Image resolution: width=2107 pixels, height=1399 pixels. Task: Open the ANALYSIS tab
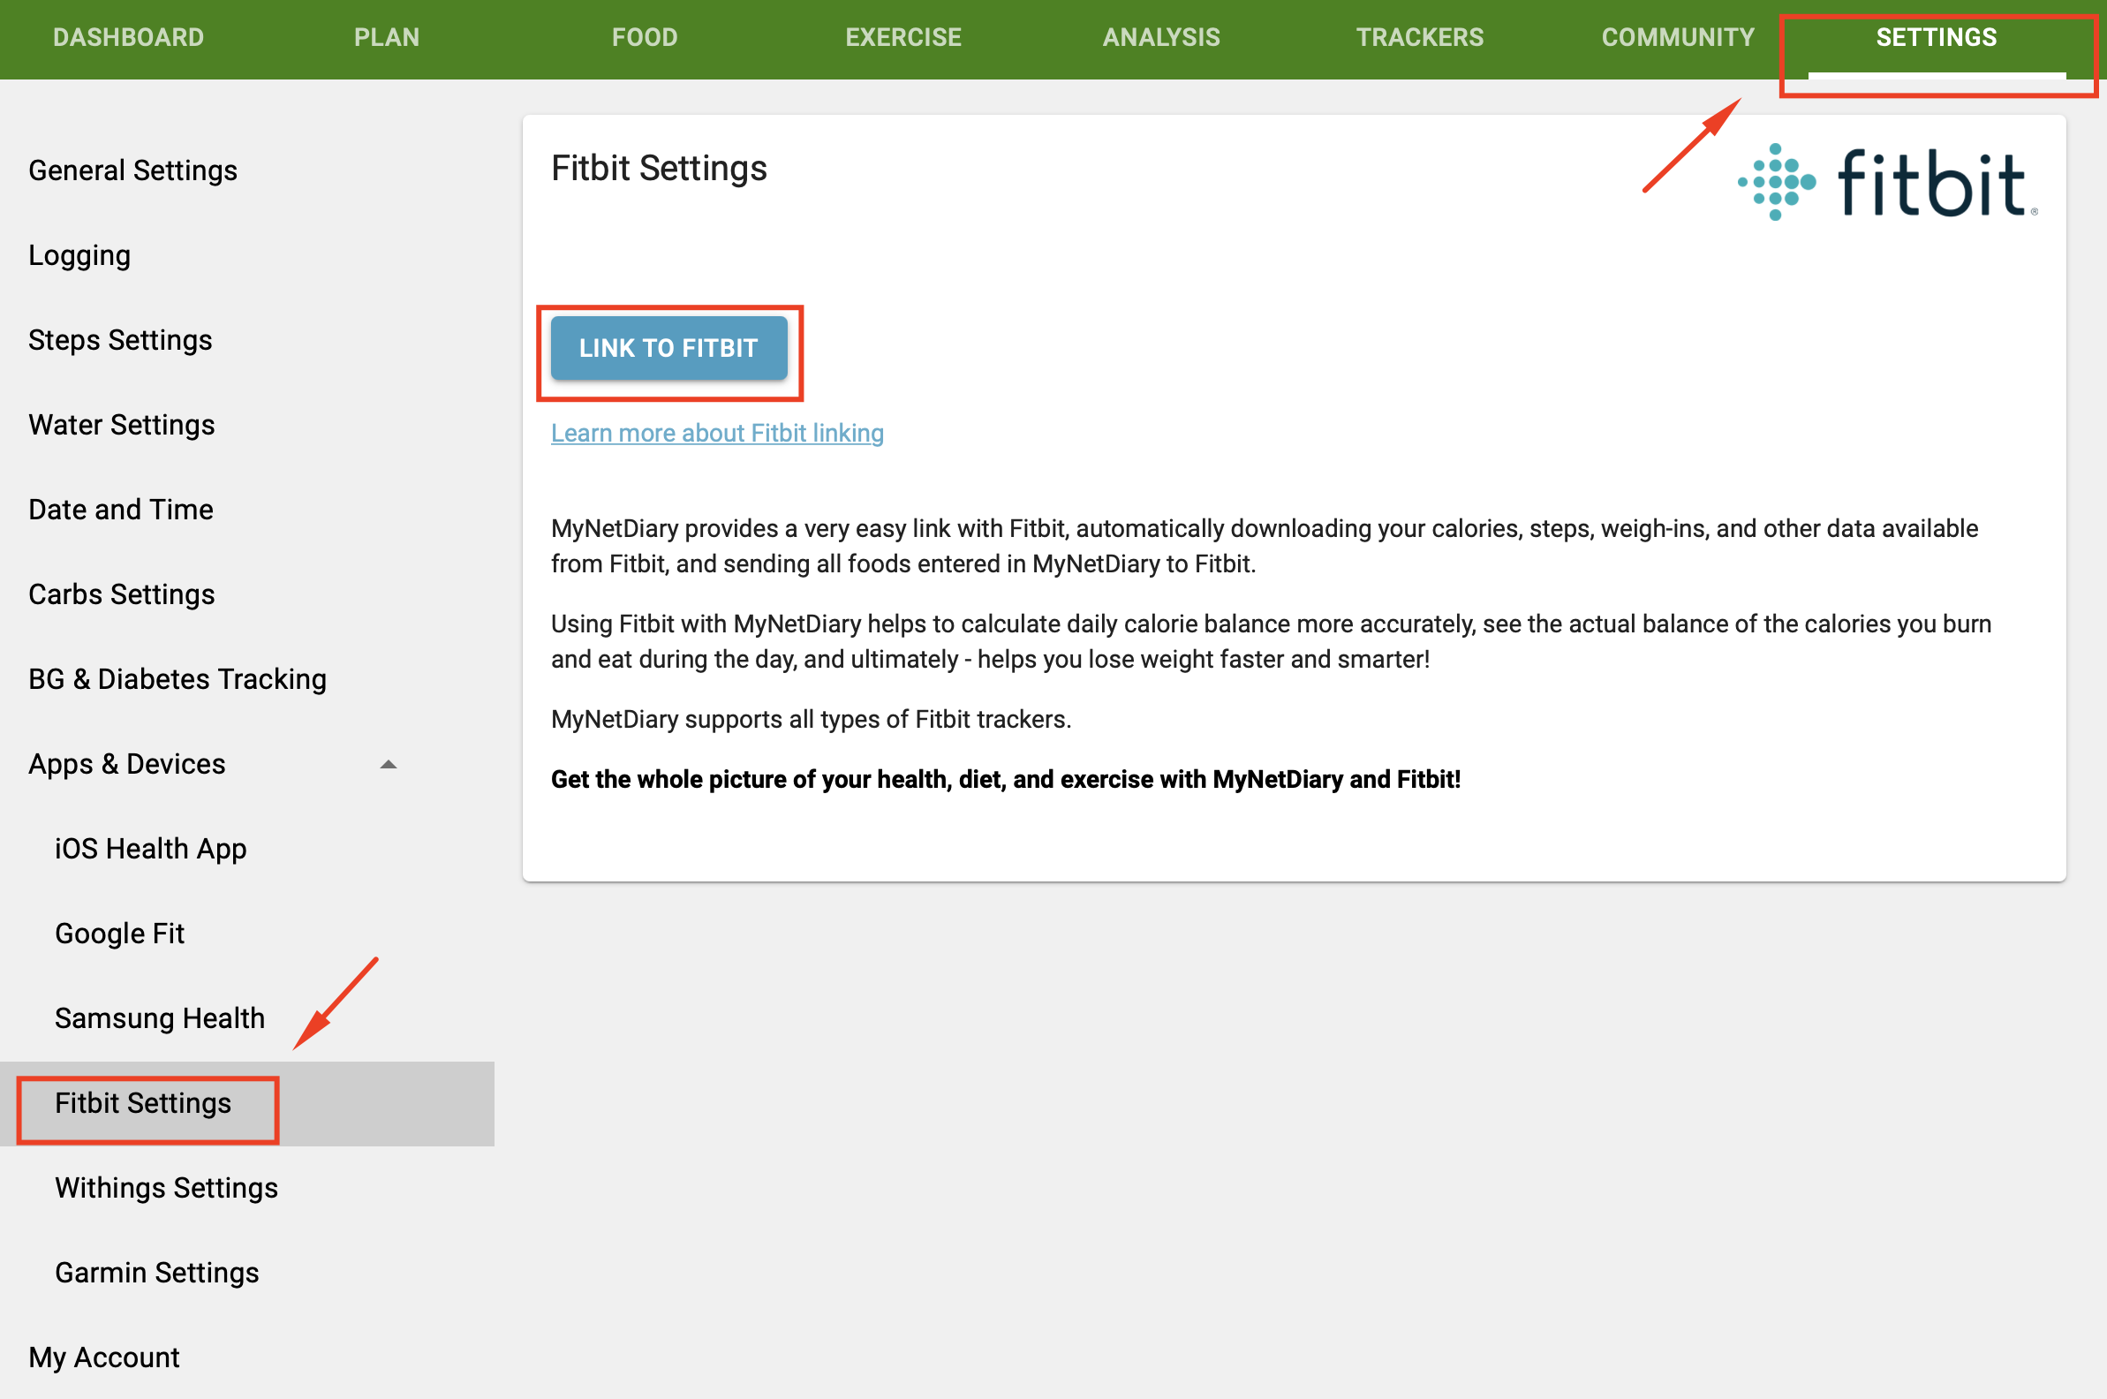click(1160, 37)
